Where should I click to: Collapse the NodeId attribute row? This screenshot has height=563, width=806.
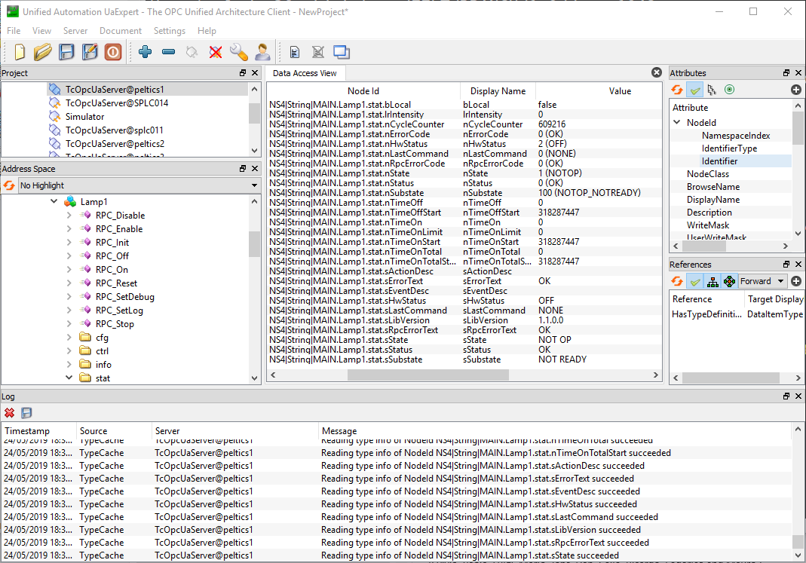[x=677, y=122]
